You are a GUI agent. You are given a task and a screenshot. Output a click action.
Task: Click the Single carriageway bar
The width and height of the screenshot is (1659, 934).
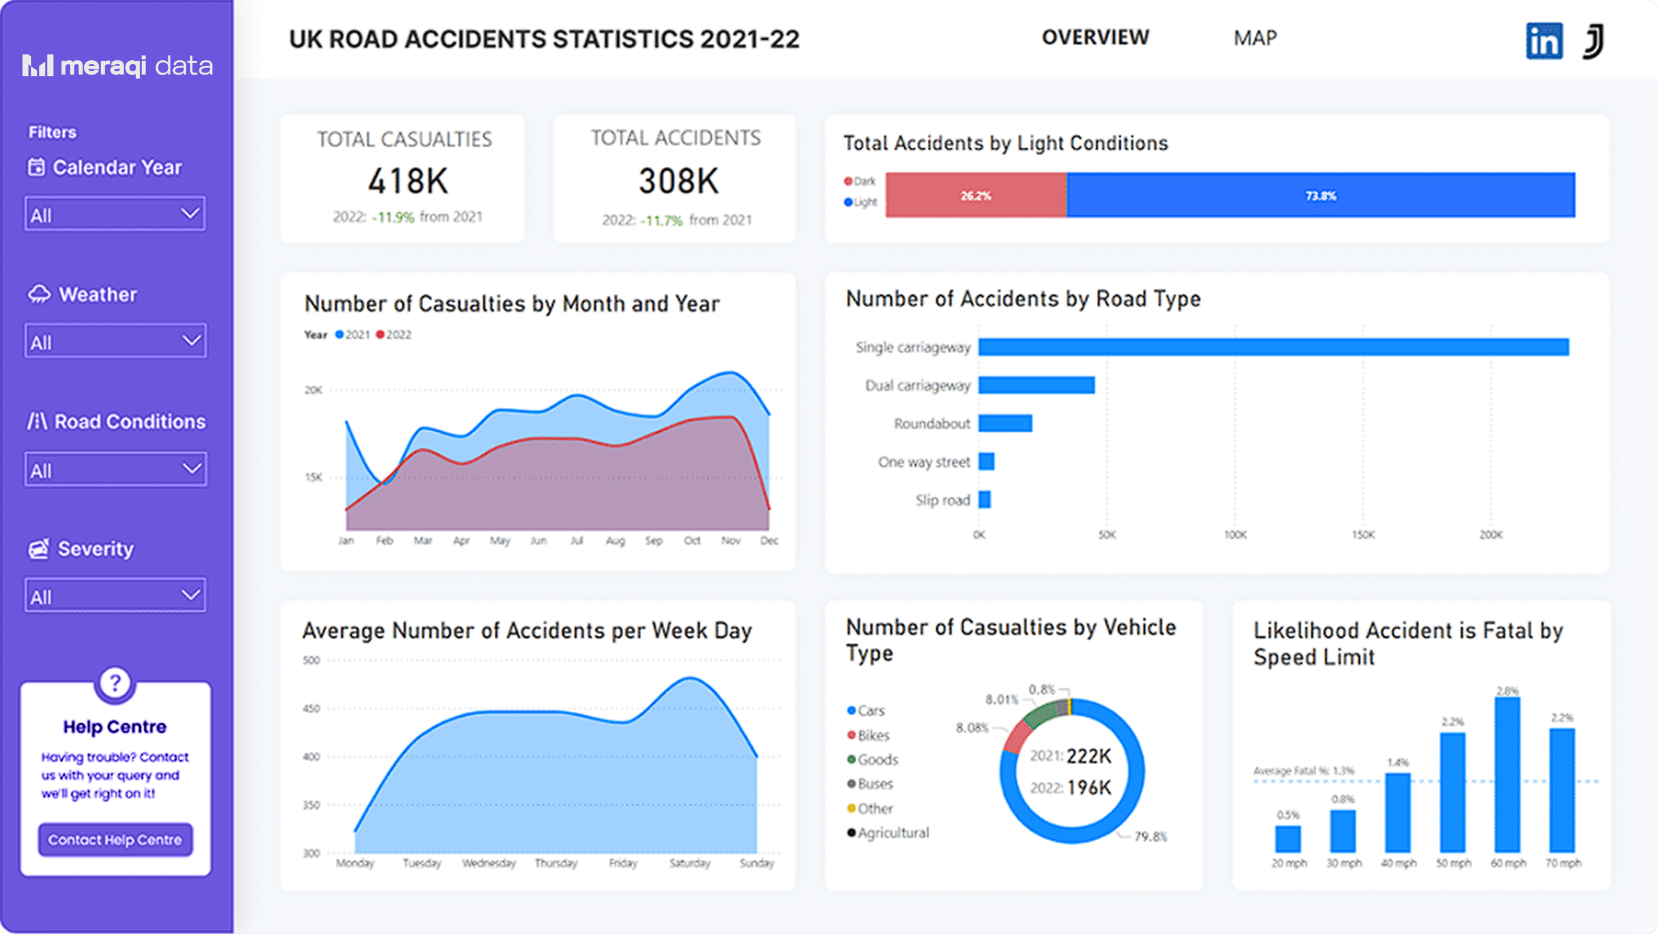(x=1273, y=347)
